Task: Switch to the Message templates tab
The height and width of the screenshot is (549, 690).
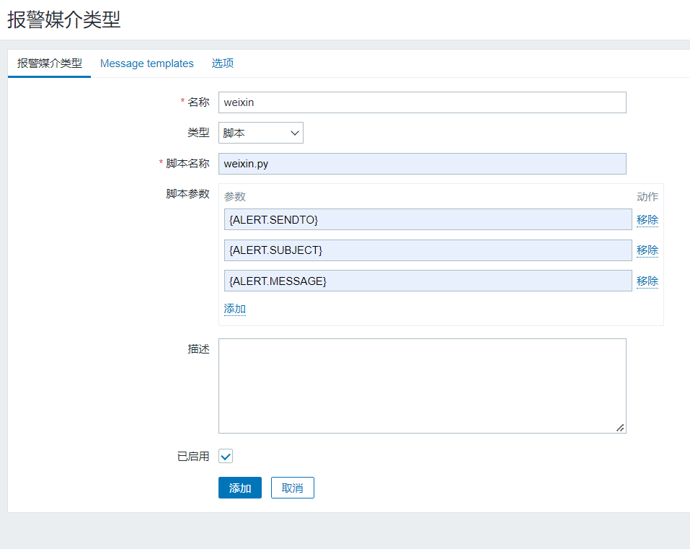Action: click(x=146, y=63)
